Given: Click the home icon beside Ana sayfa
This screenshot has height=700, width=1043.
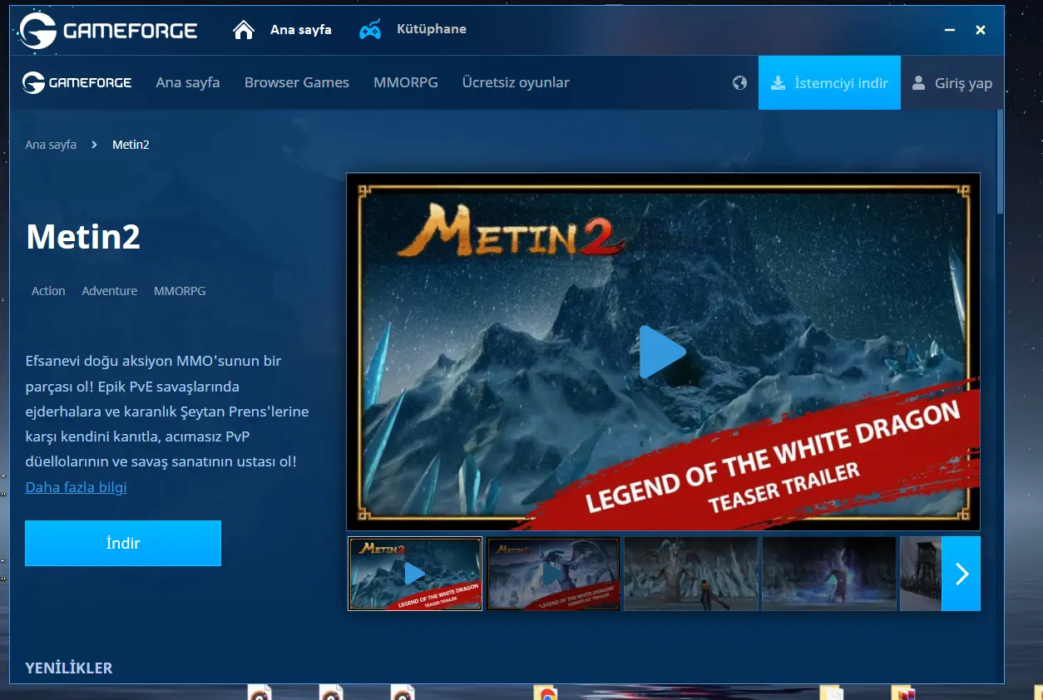Looking at the screenshot, I should [x=244, y=30].
